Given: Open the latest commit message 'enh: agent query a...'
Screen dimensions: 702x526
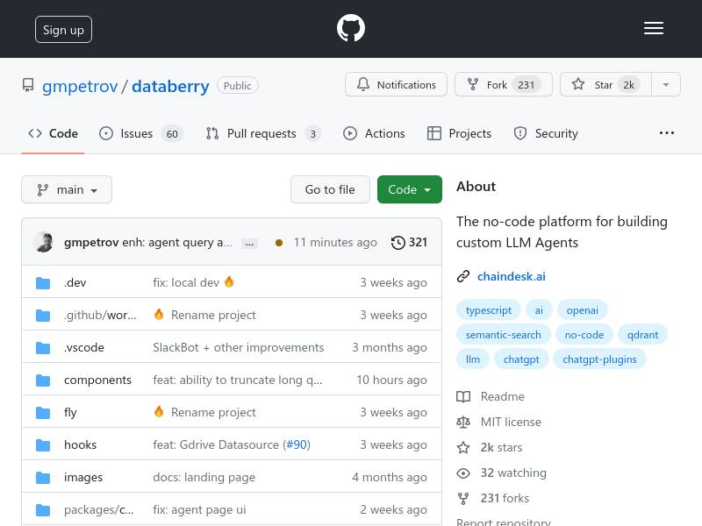Looking at the screenshot, I should click(177, 243).
